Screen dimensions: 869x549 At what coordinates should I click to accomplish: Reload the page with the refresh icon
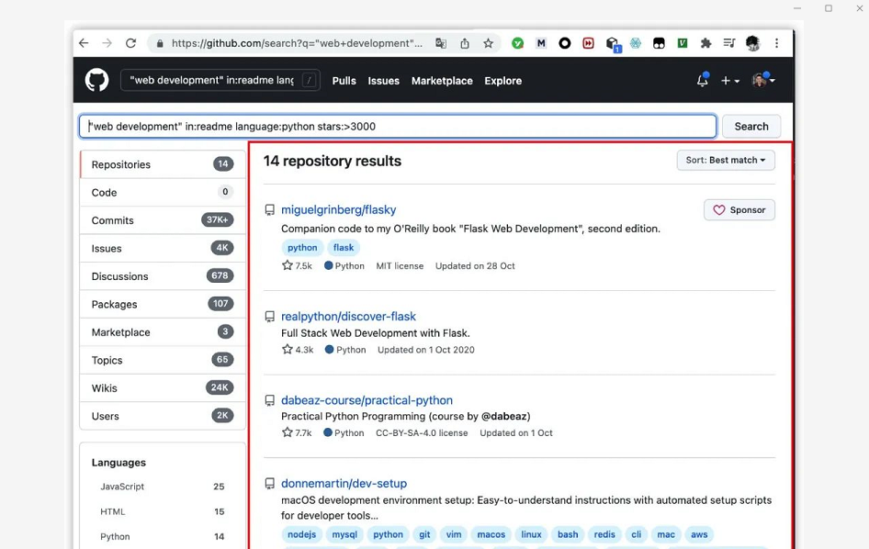[130, 43]
